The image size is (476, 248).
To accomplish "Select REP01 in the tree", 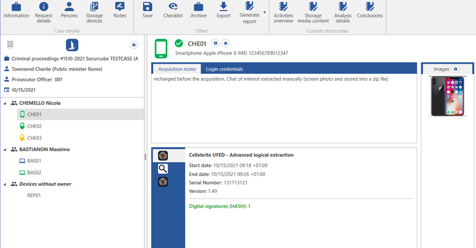I will [34, 195].
